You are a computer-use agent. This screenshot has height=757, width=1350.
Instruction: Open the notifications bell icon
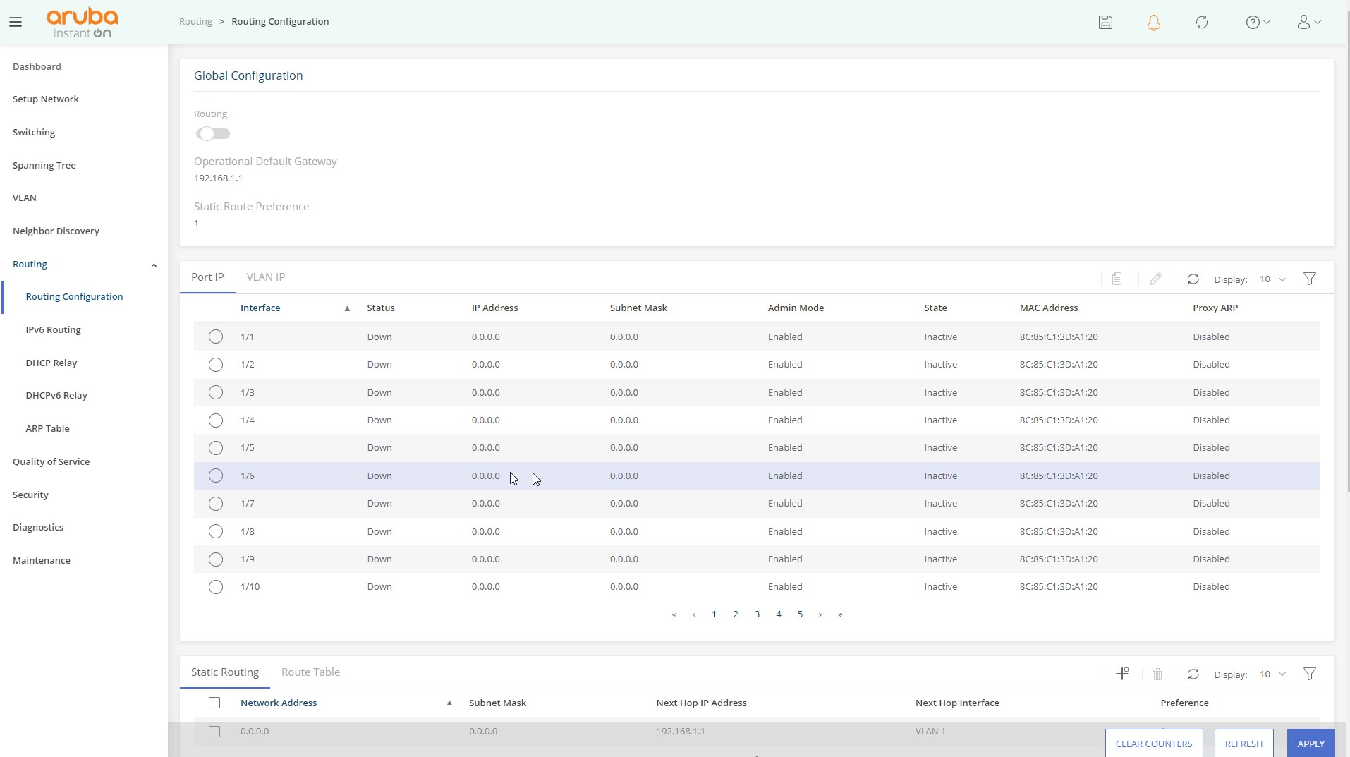(x=1153, y=23)
